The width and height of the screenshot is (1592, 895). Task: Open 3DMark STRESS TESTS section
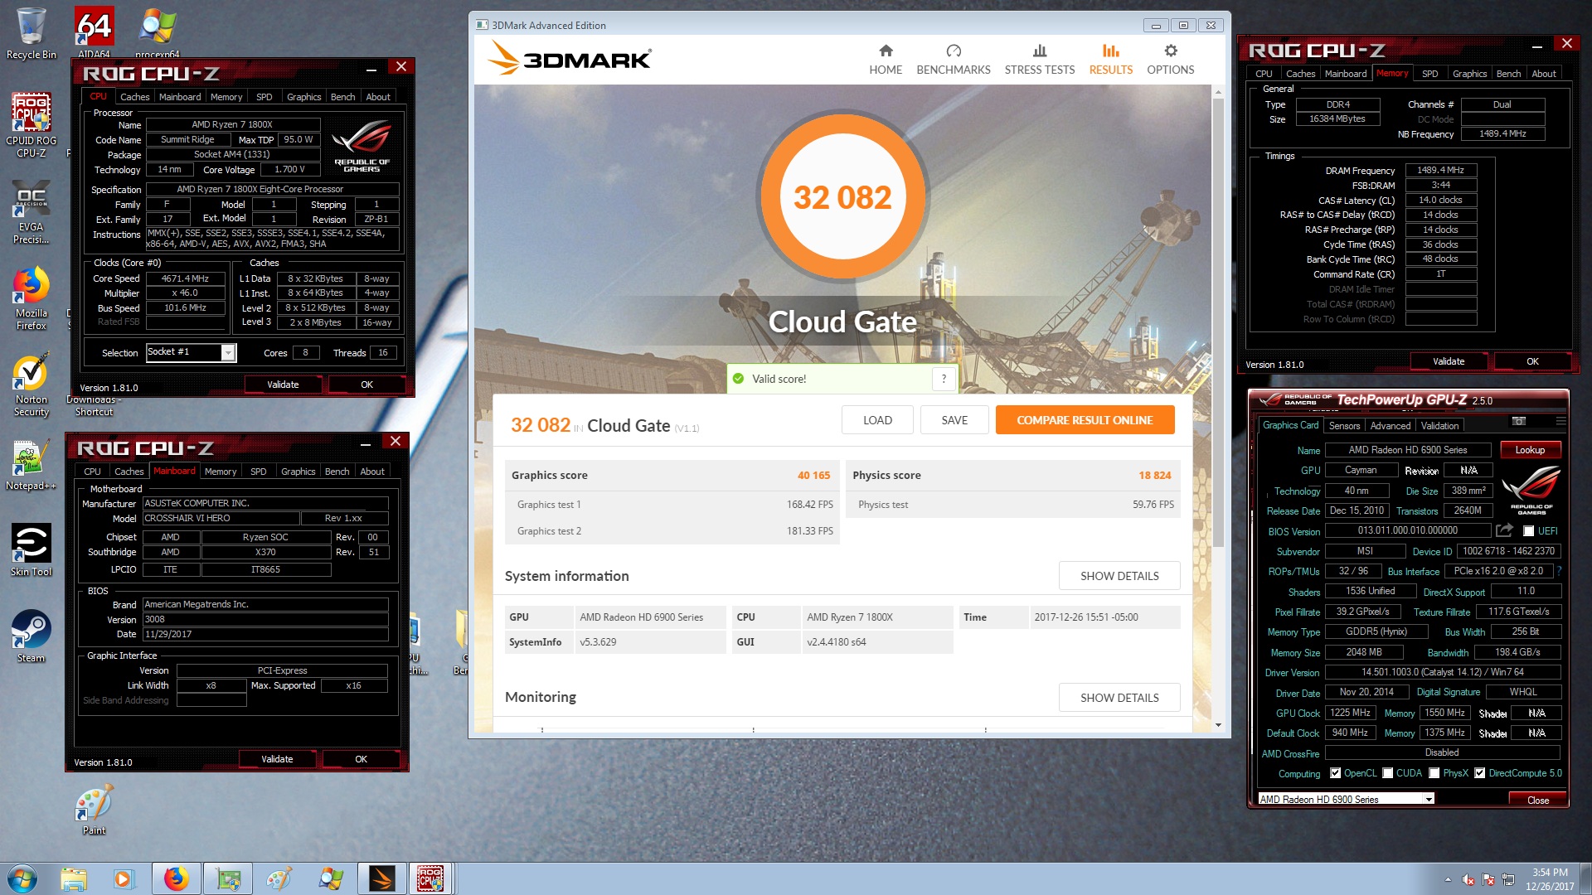coord(1040,60)
